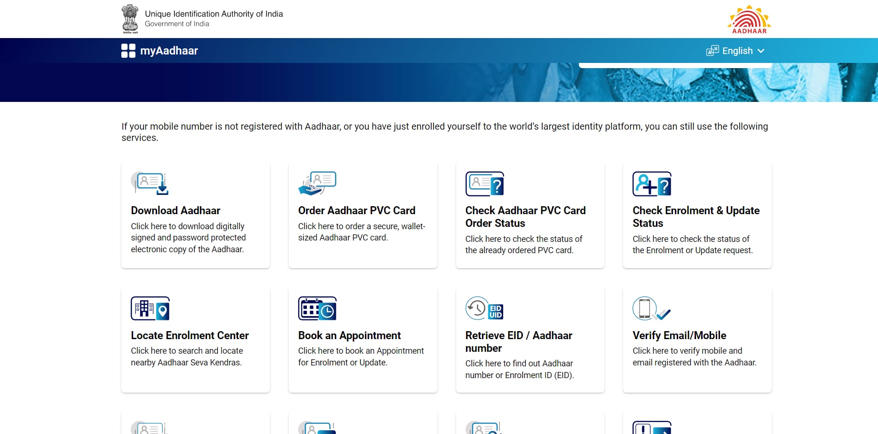The image size is (878, 434).
Task: Click the Order Aadhaar PVC Card icon
Action: [x=317, y=184]
